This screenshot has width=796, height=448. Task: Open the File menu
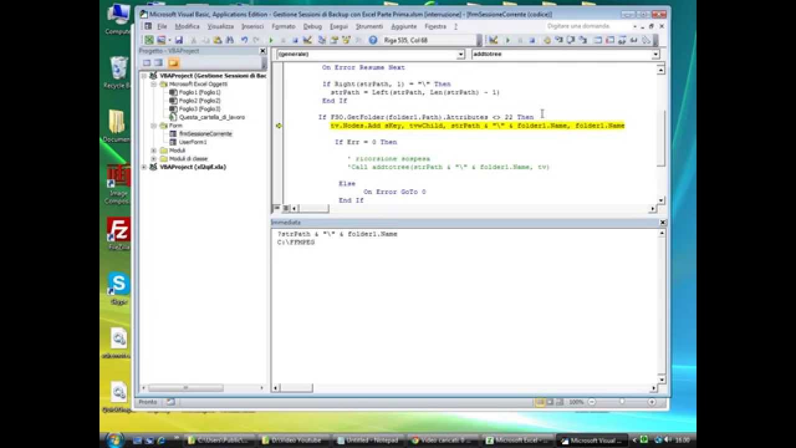162,26
